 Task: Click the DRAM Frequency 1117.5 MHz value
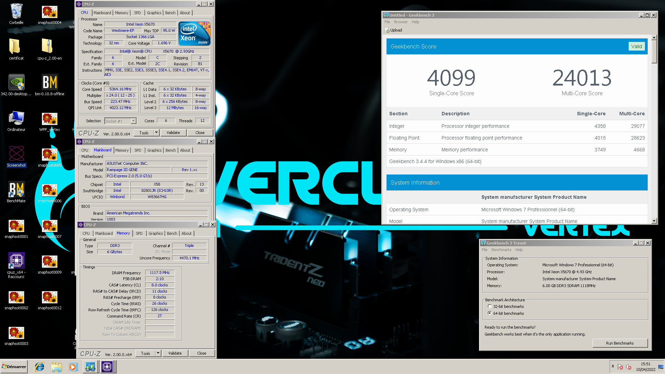pos(160,273)
